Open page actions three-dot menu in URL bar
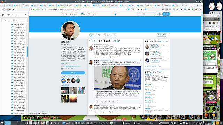This screenshot has height=125, width=223. [139, 9]
